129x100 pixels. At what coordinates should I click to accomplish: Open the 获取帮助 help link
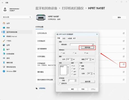pos(42,88)
